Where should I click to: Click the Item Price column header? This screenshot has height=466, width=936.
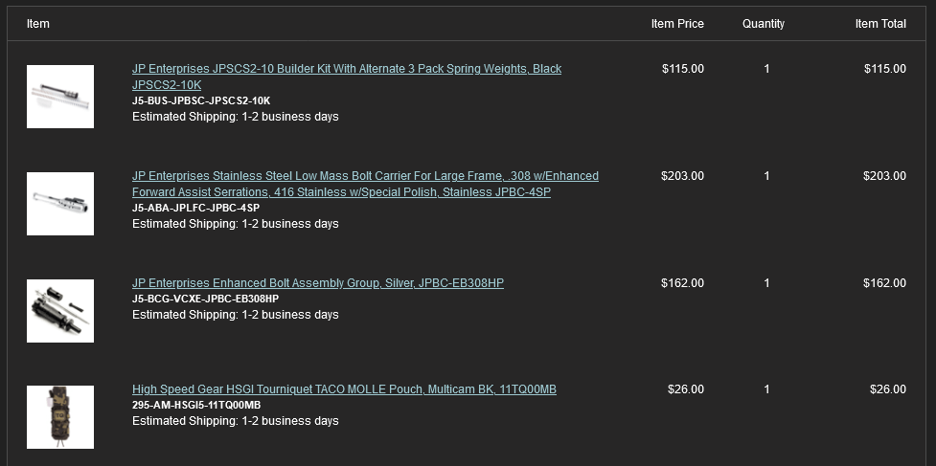677,24
